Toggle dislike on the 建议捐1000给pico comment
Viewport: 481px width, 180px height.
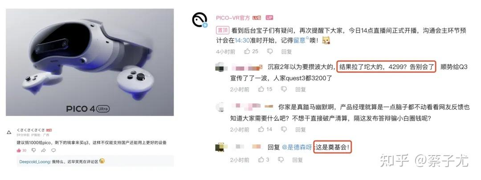34,150
